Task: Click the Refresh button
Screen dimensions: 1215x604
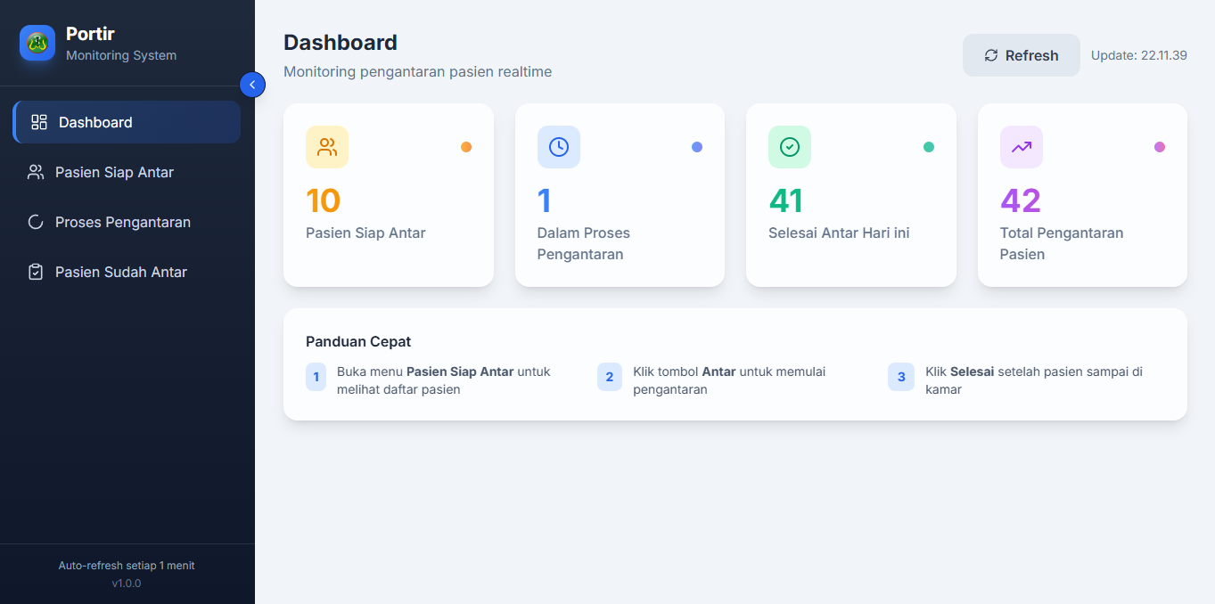Action: click(x=1022, y=55)
